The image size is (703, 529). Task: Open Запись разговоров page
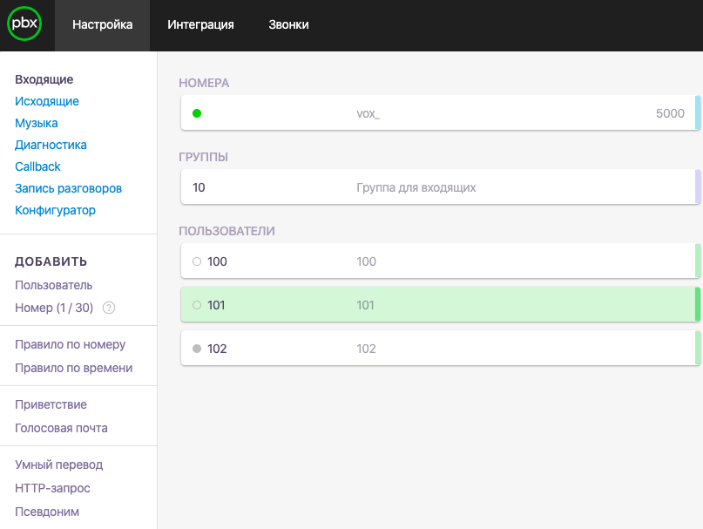pos(68,188)
